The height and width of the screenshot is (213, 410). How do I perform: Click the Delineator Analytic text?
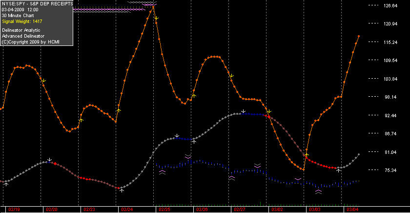tap(21, 30)
